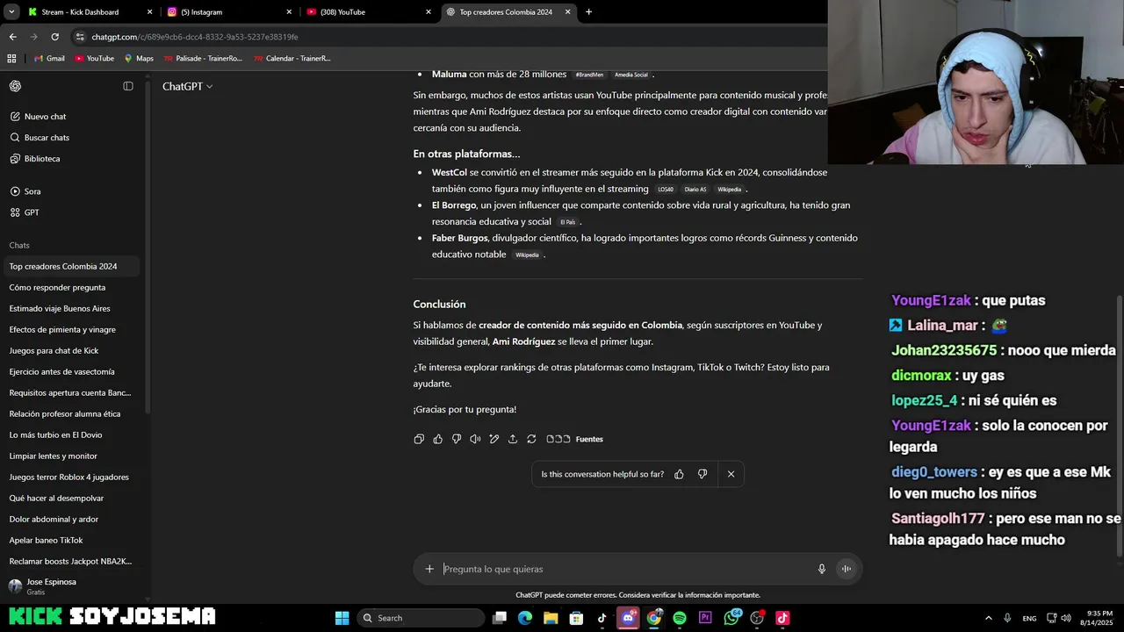Open WhatsApp from the taskbar
Screen dimensions: 1124x632
point(731,618)
